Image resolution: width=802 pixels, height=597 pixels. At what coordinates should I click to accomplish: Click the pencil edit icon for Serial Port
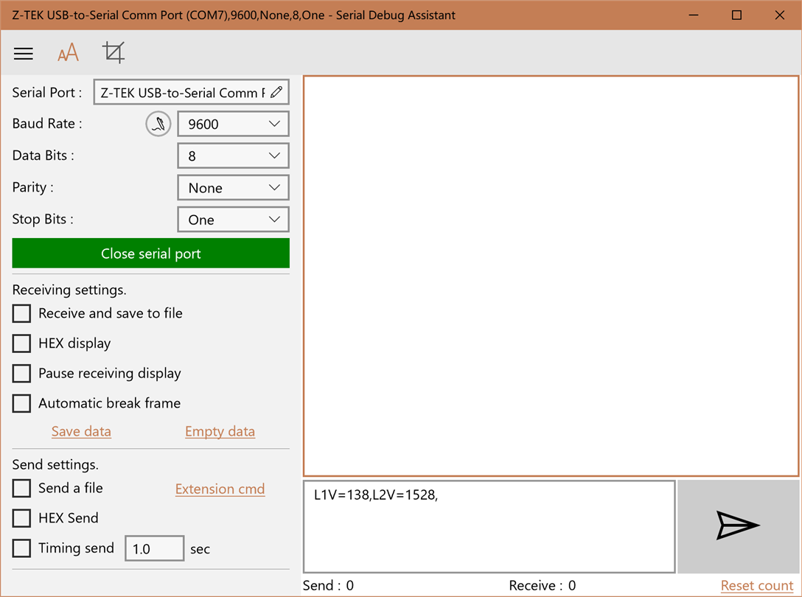[x=276, y=92]
